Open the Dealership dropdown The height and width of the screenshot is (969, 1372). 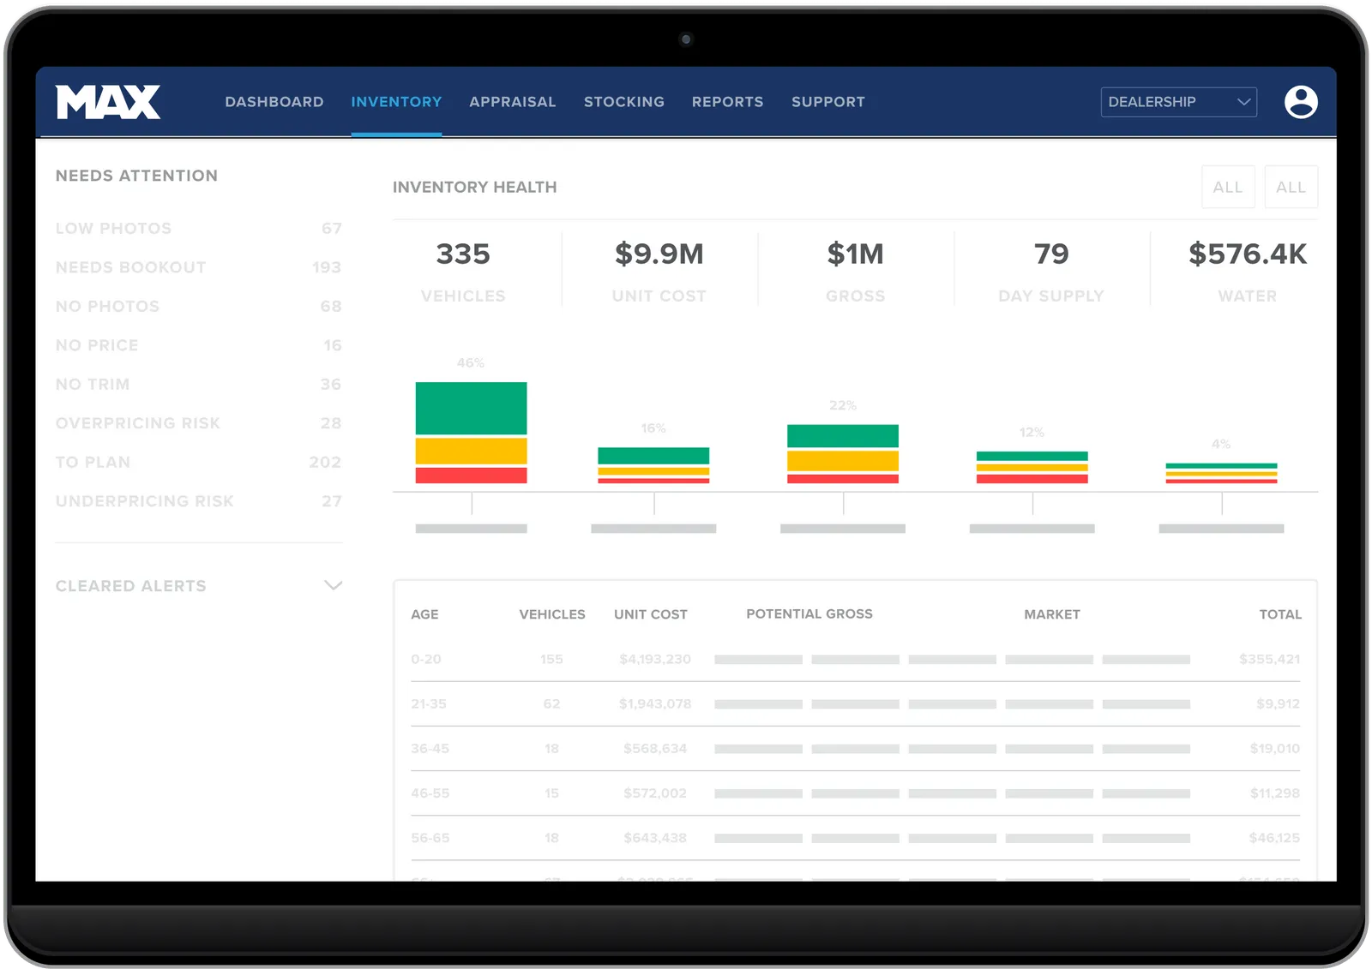(1178, 102)
